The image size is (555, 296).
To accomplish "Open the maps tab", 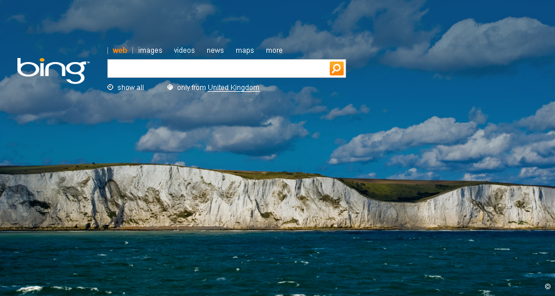I will (x=245, y=50).
